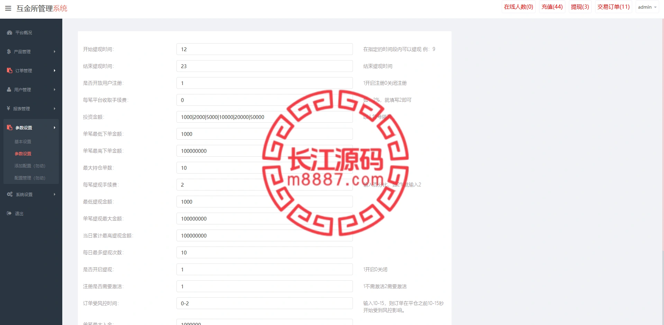Click the 互金所管理系统 title link
The image size is (664, 325).
coord(42,8)
